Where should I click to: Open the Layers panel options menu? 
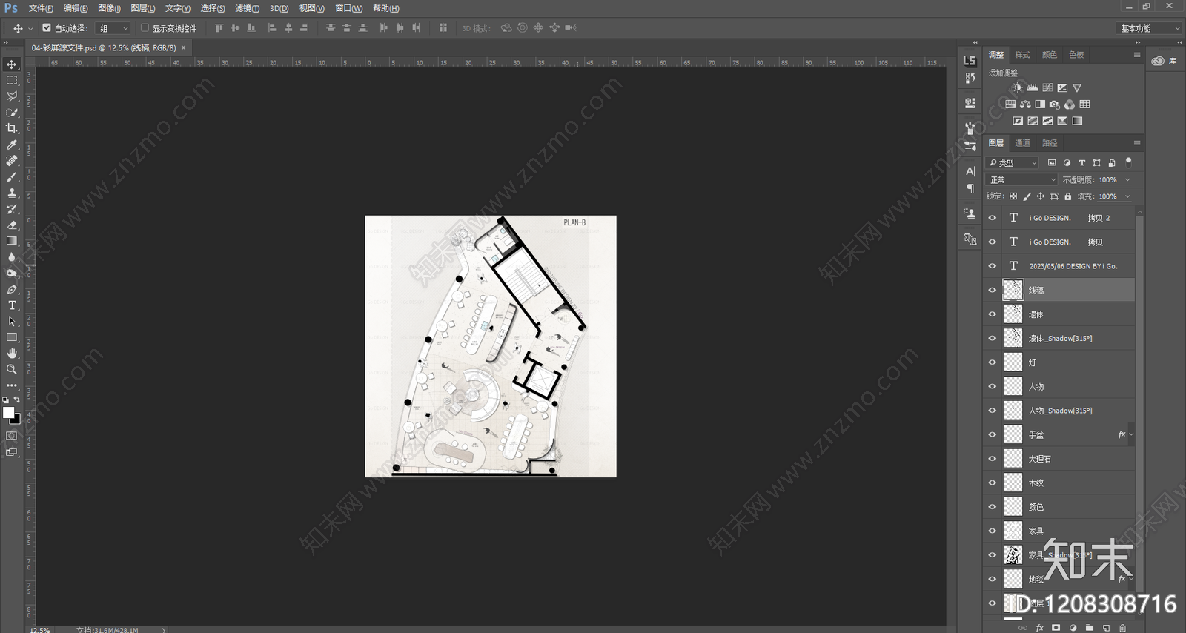tap(1137, 143)
